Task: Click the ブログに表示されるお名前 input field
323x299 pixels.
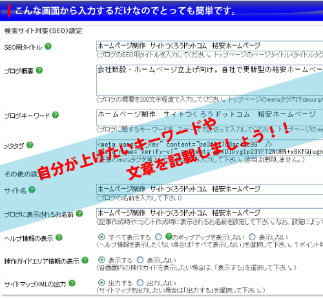Action: (x=209, y=213)
